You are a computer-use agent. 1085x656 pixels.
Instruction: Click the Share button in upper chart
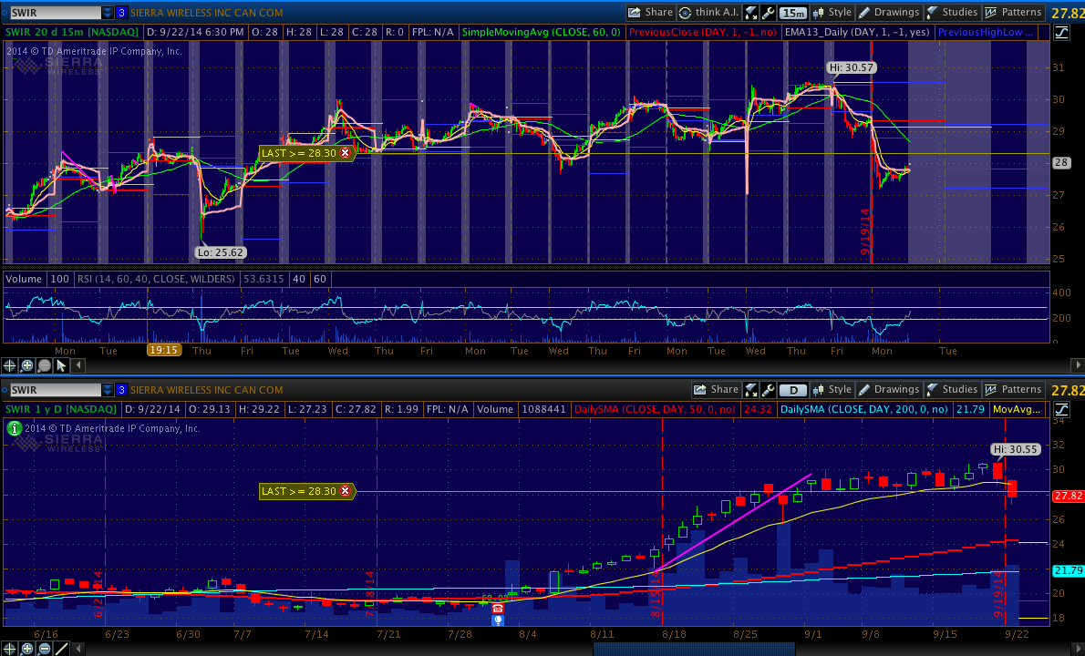(x=650, y=13)
